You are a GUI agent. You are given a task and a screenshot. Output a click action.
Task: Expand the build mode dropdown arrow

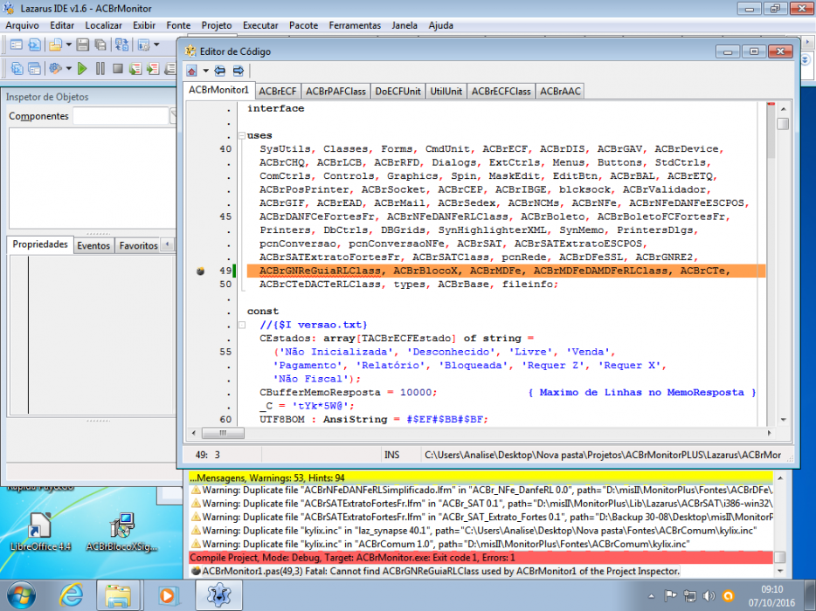point(68,69)
